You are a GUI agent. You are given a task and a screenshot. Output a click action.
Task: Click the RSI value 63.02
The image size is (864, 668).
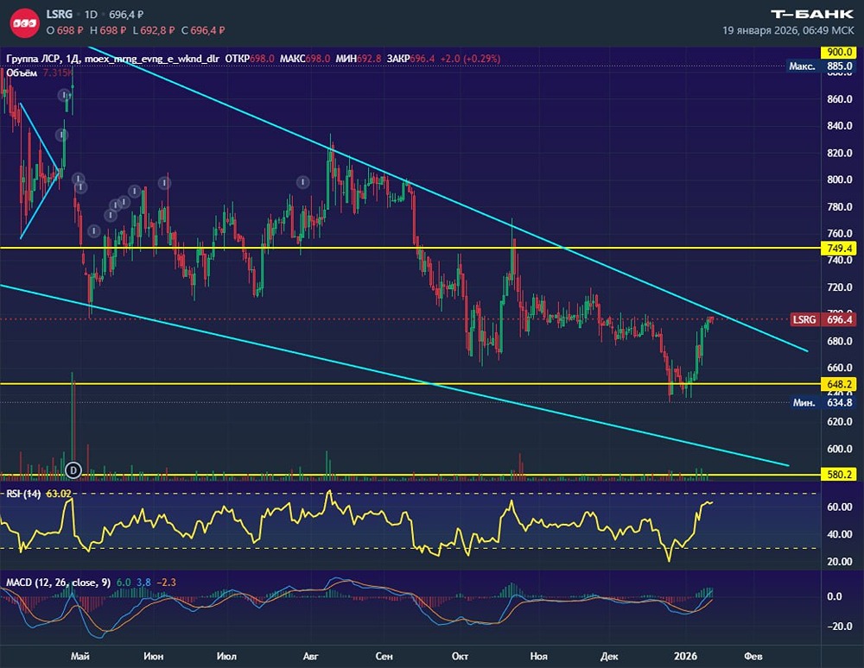[59, 494]
